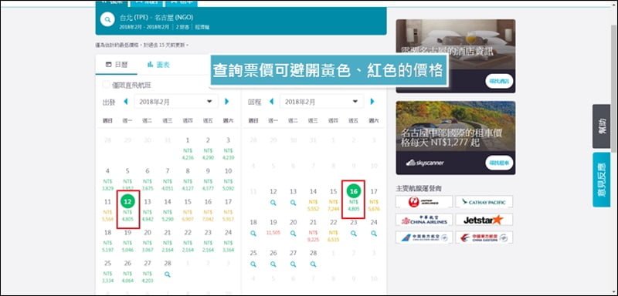Go to previous departure month arrow
The height and width of the screenshot is (296, 618).
[x=126, y=102]
